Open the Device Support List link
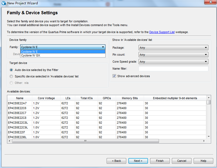217x168 pixels. [162, 32]
